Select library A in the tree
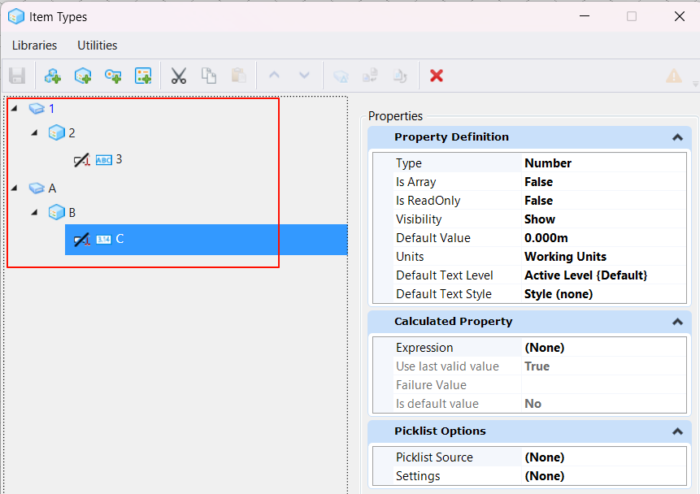 tap(52, 188)
